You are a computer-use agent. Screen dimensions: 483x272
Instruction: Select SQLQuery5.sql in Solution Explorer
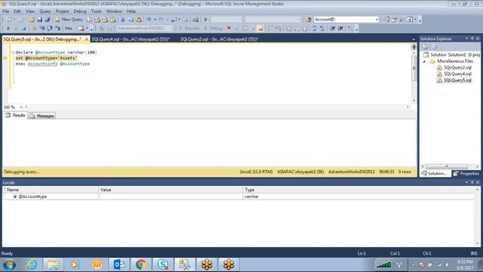[457, 81]
